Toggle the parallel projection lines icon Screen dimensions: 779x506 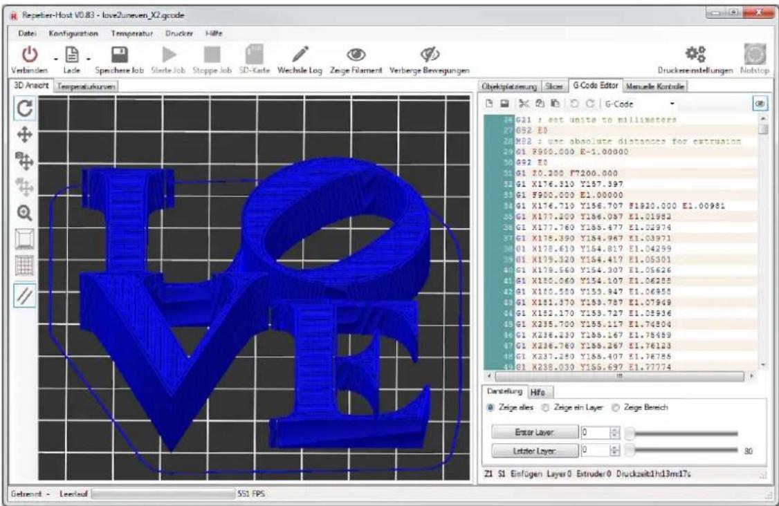(x=25, y=296)
